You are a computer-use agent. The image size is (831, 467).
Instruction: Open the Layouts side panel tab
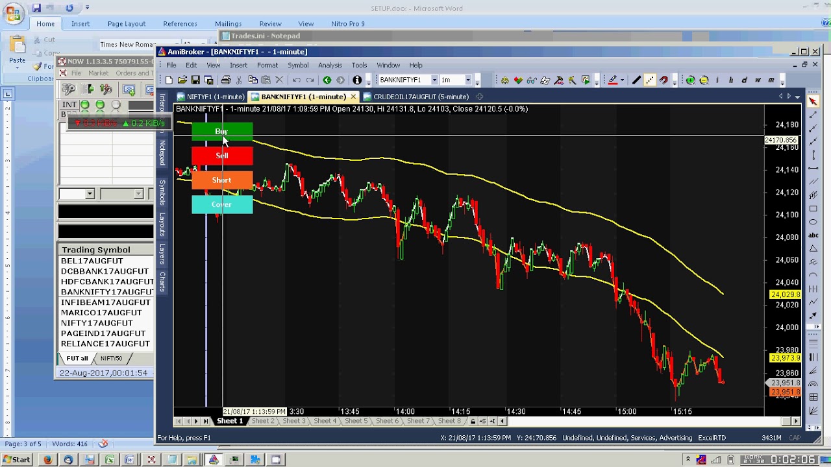tap(162, 224)
